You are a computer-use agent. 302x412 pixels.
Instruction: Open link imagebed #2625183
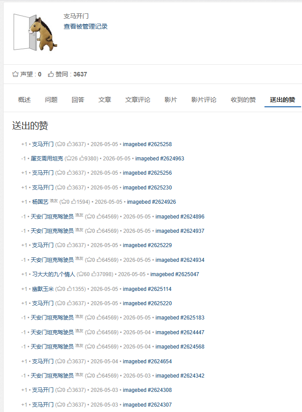pyautogui.click(x=180, y=318)
